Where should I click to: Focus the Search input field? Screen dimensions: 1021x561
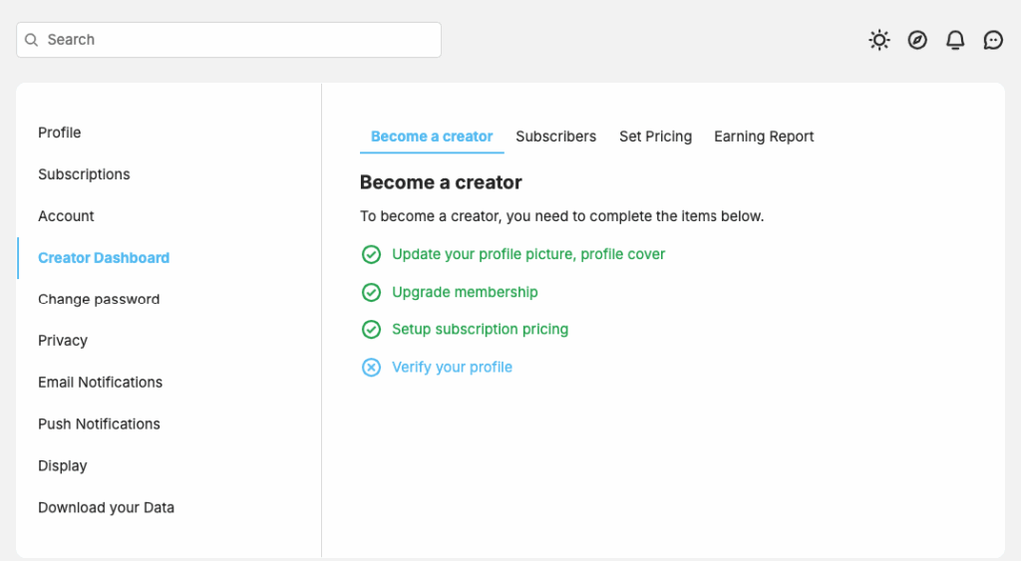pyautogui.click(x=228, y=40)
